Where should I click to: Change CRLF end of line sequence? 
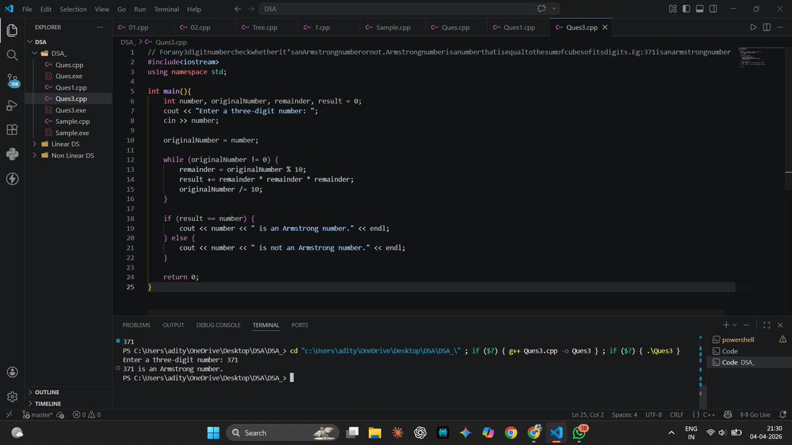coord(676,415)
